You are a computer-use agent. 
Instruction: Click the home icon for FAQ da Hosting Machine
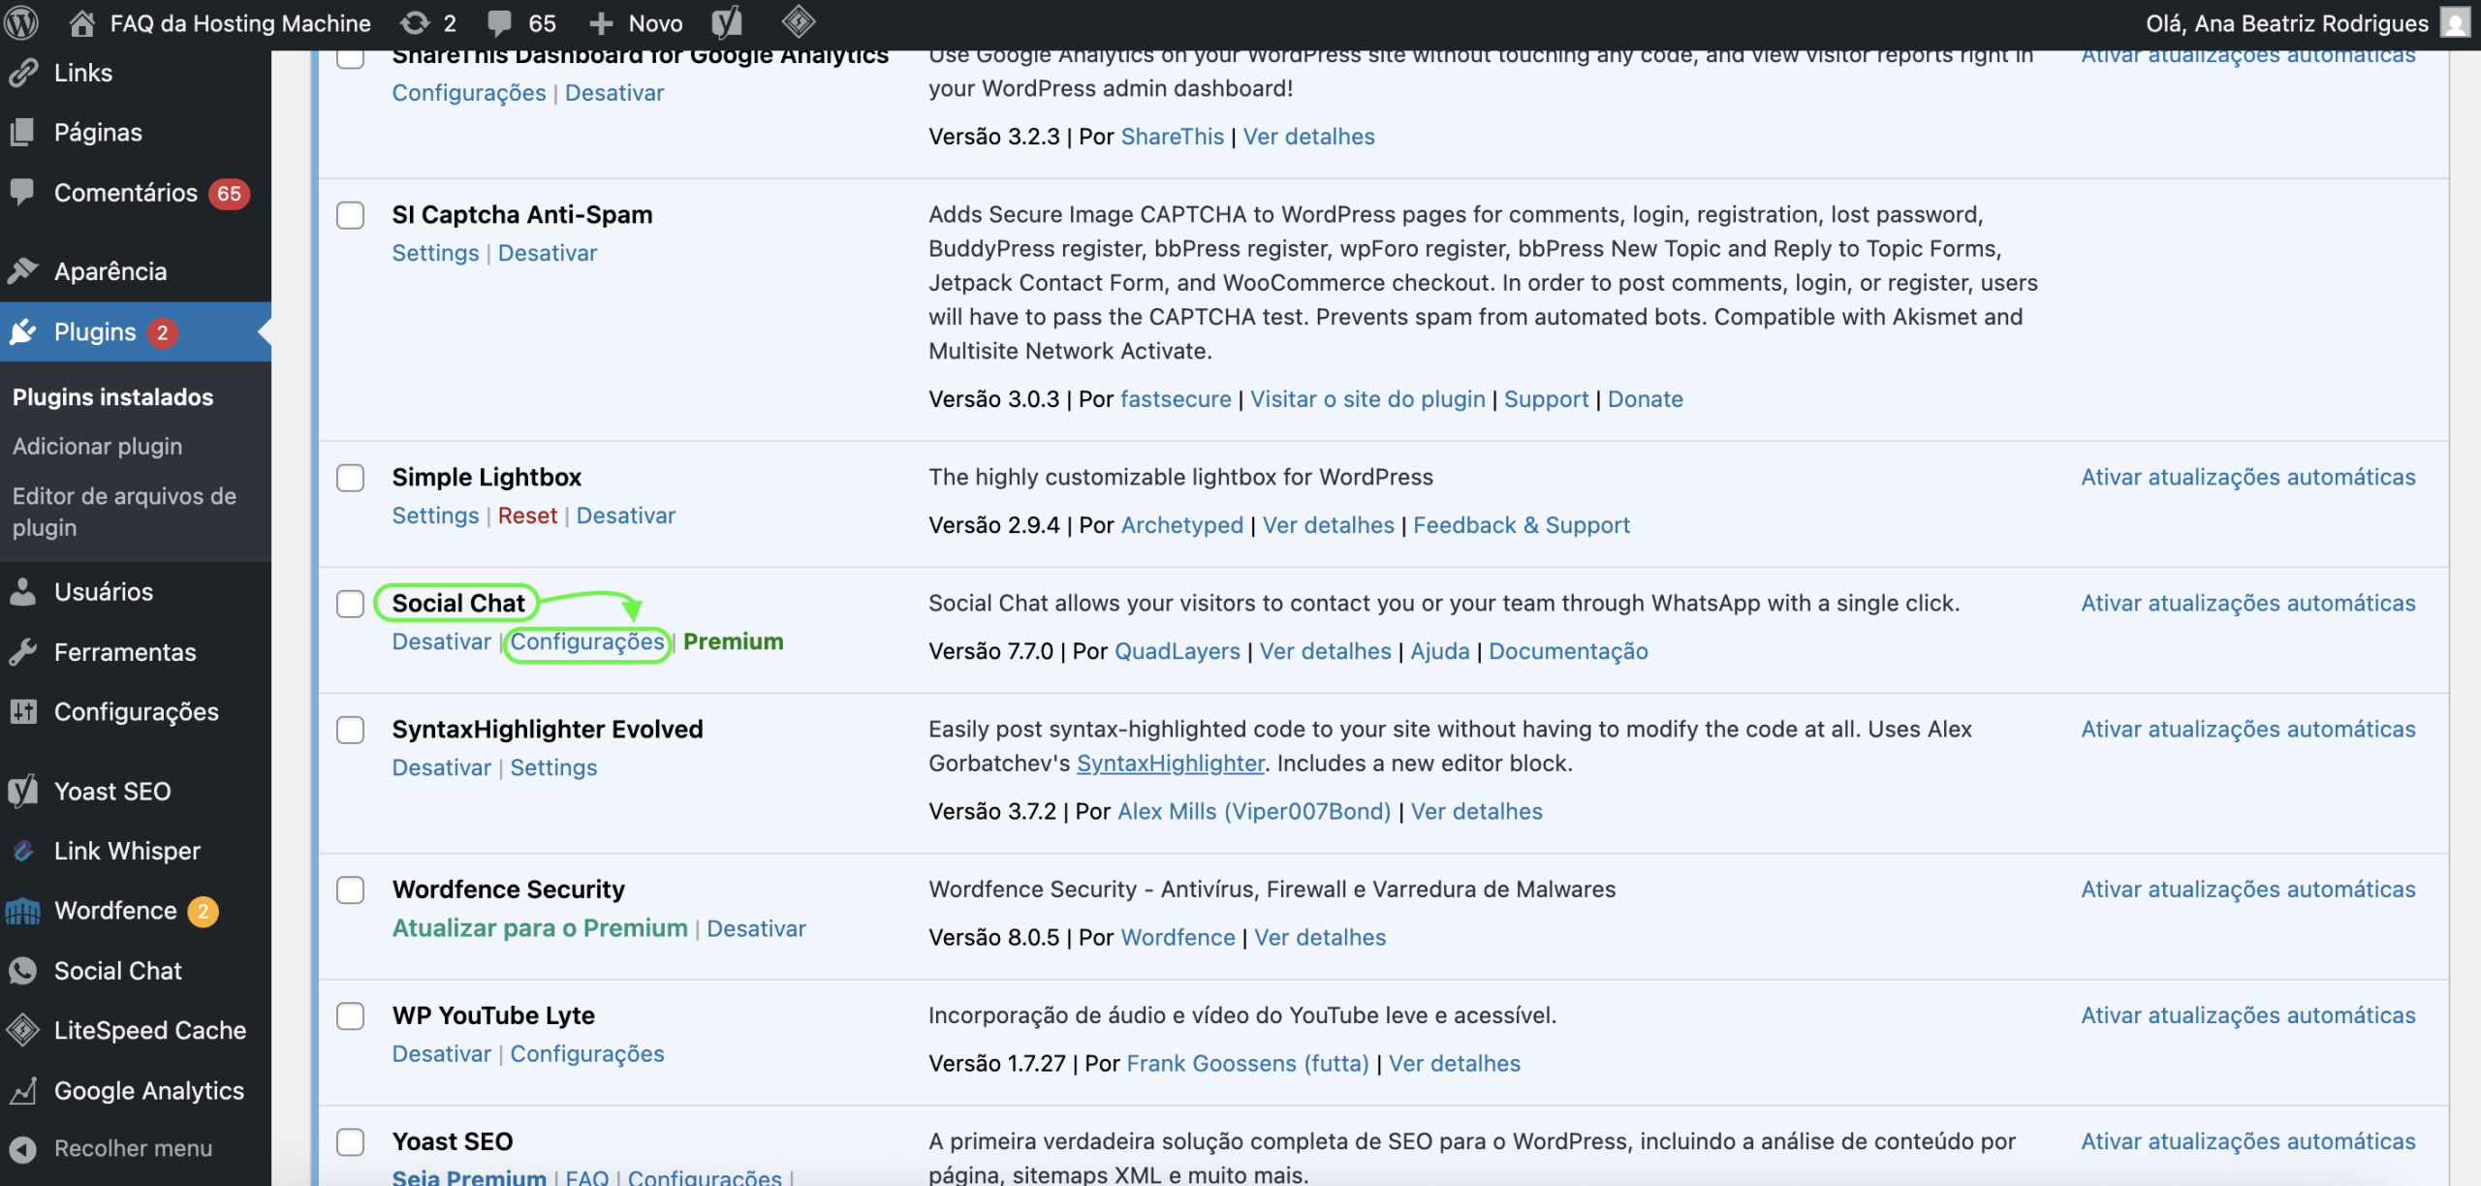coord(82,22)
